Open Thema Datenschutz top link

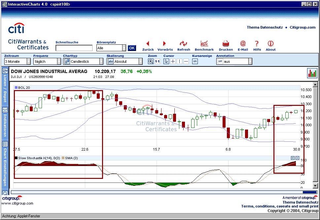[265, 27]
